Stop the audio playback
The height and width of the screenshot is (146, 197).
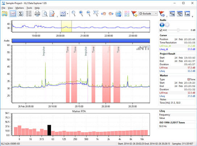pyautogui.click(x=167, y=25)
